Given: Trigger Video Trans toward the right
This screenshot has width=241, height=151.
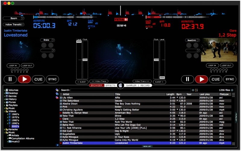Looking at the screenshot, I should point(142,81).
